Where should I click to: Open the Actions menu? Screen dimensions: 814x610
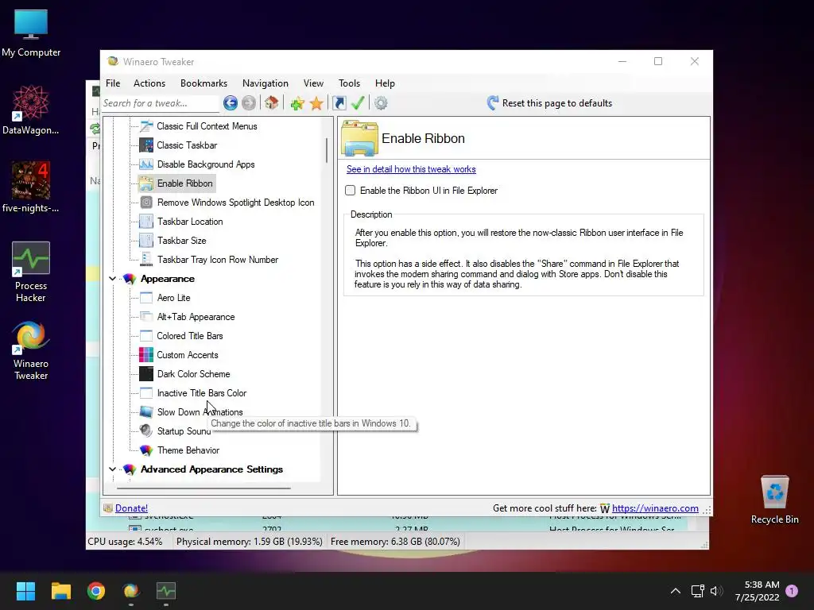point(149,83)
